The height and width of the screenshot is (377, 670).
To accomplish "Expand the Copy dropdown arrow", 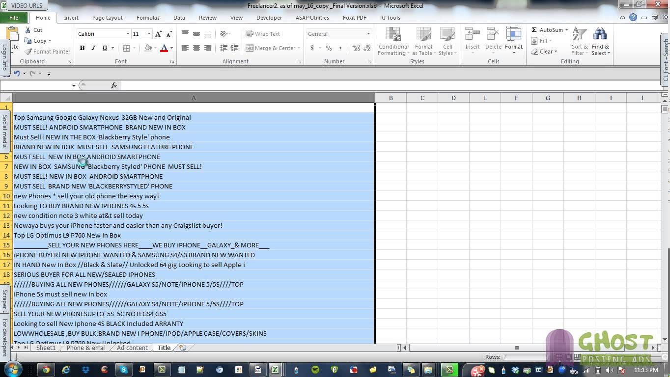I will (50, 41).
